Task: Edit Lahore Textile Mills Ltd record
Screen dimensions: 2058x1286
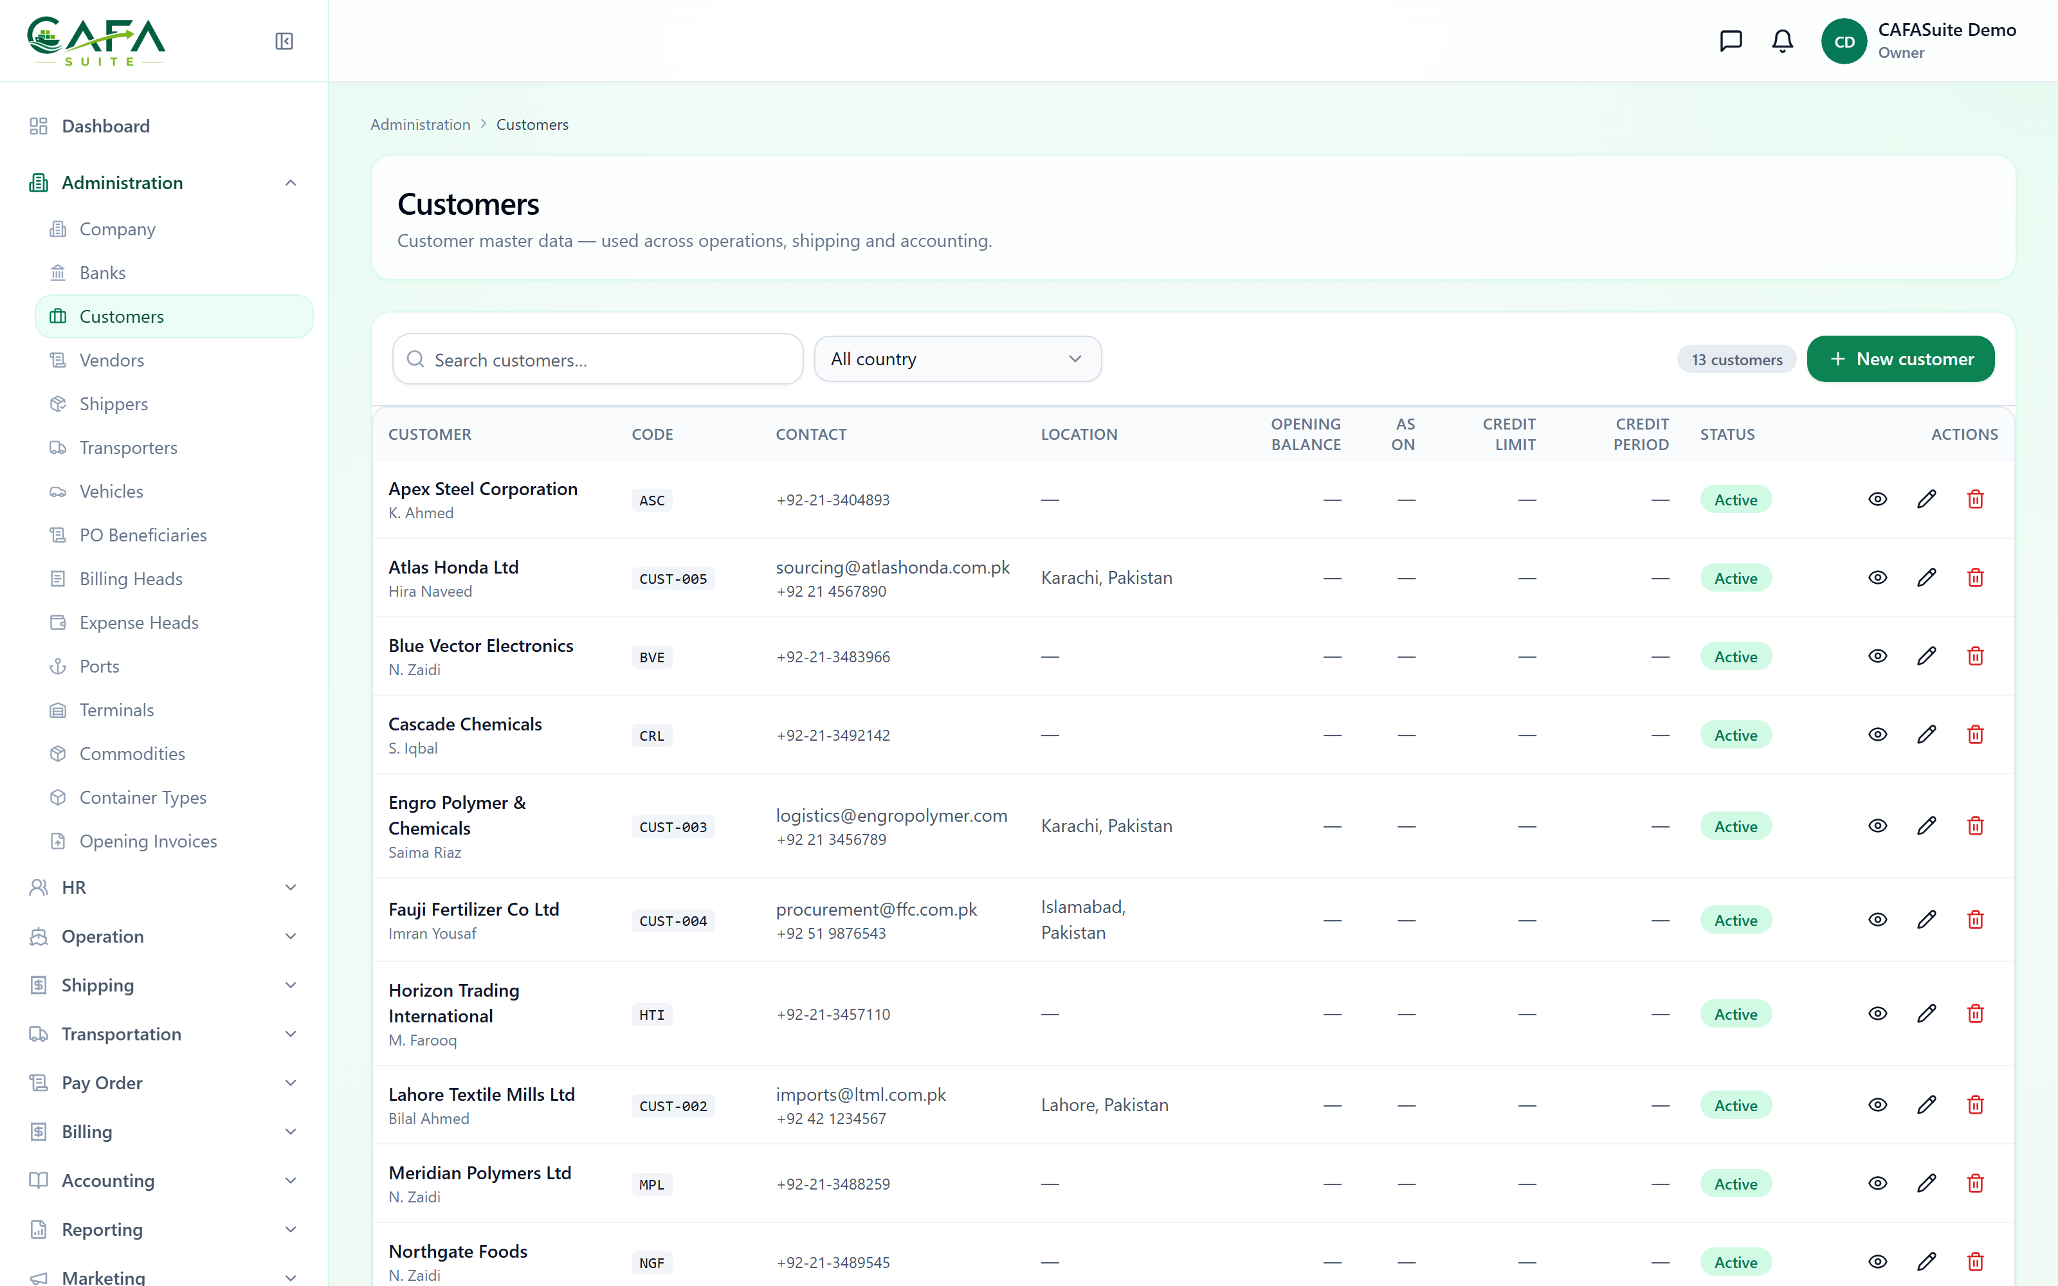Action: tap(1926, 1105)
